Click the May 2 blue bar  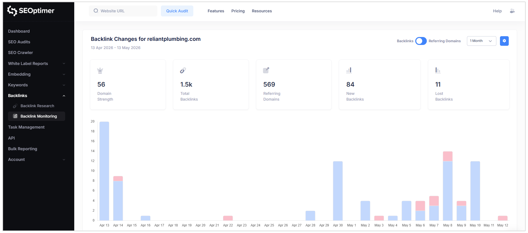pos(365,211)
